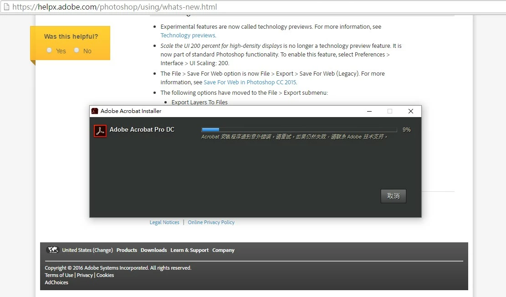Click the Adobe Acrobat Pro DC product name
The image size is (506, 297).
[x=142, y=129]
